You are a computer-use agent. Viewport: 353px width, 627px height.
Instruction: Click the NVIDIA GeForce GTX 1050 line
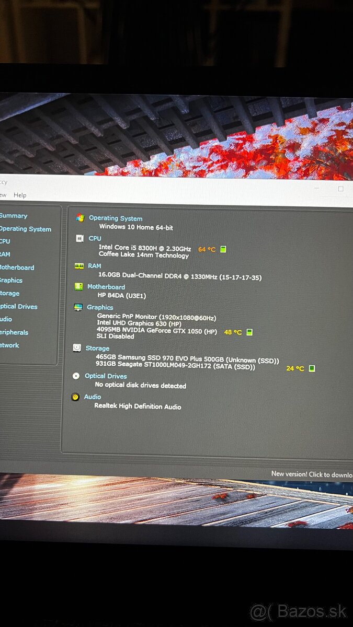pos(157,331)
